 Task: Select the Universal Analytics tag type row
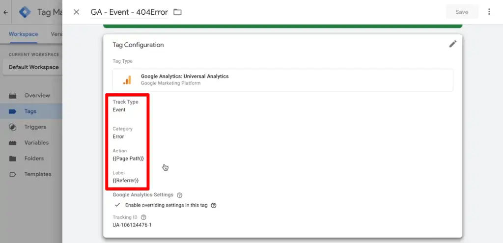[282, 80]
